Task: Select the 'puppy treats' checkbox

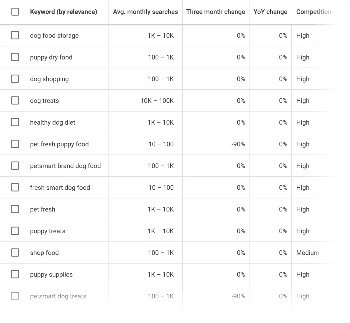Action: point(15,231)
